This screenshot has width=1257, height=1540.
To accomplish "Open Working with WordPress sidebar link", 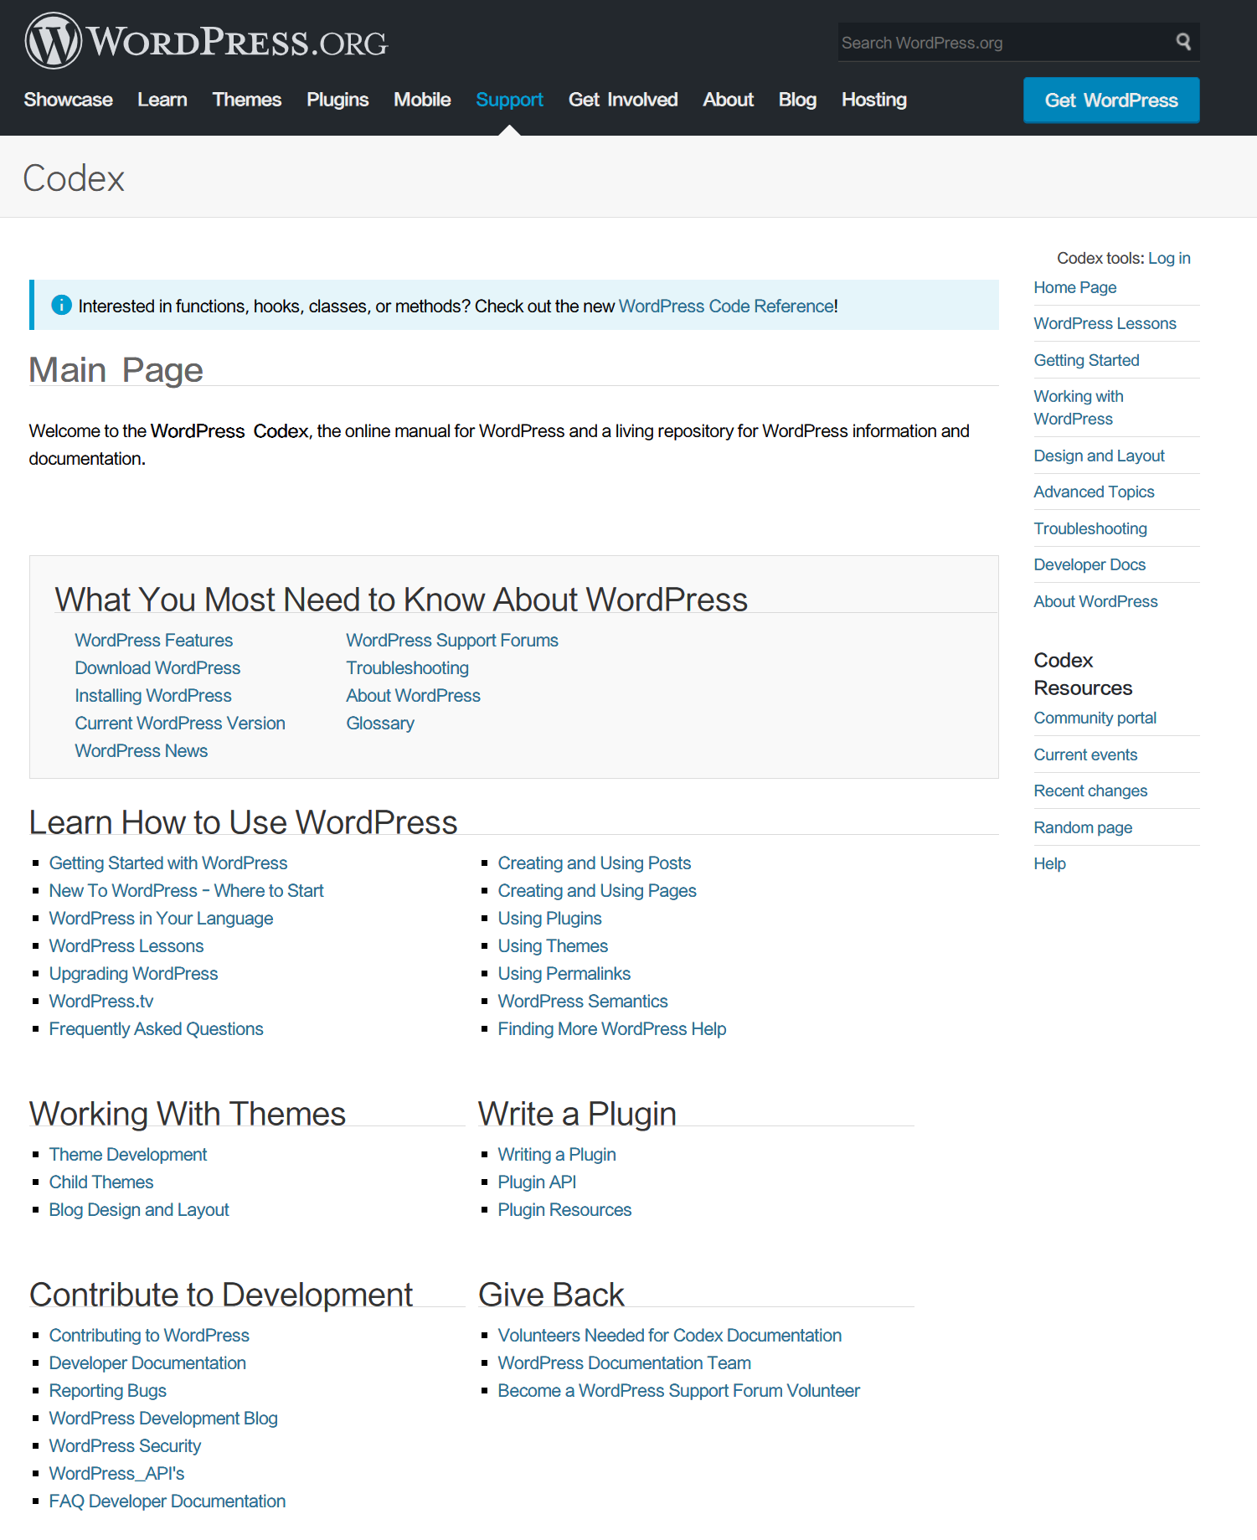I will (1079, 408).
